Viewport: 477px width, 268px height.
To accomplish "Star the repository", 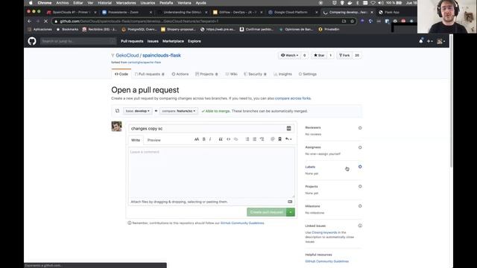I will [320, 55].
